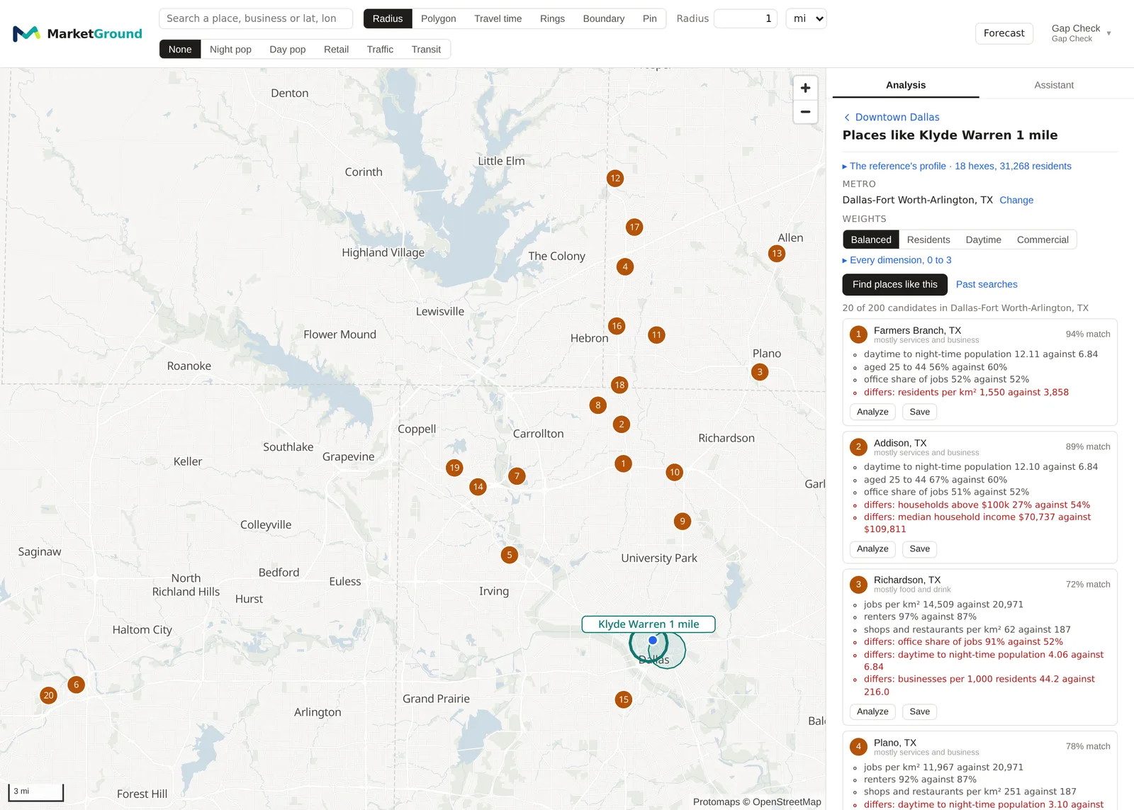Screen dimensions: 1134x810
Task: Select the Traffic overlay tab
Action: tap(380, 49)
